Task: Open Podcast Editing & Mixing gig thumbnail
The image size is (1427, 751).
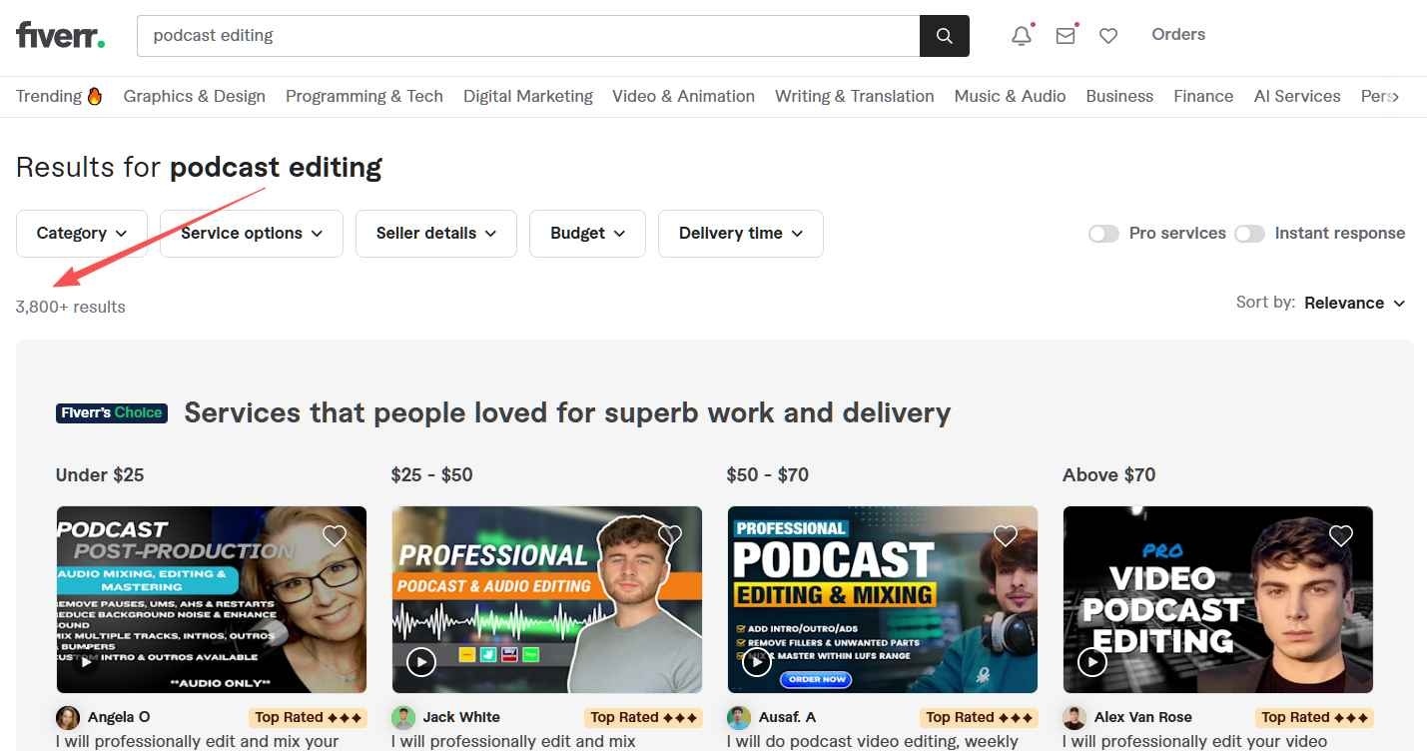Action: pos(883,599)
